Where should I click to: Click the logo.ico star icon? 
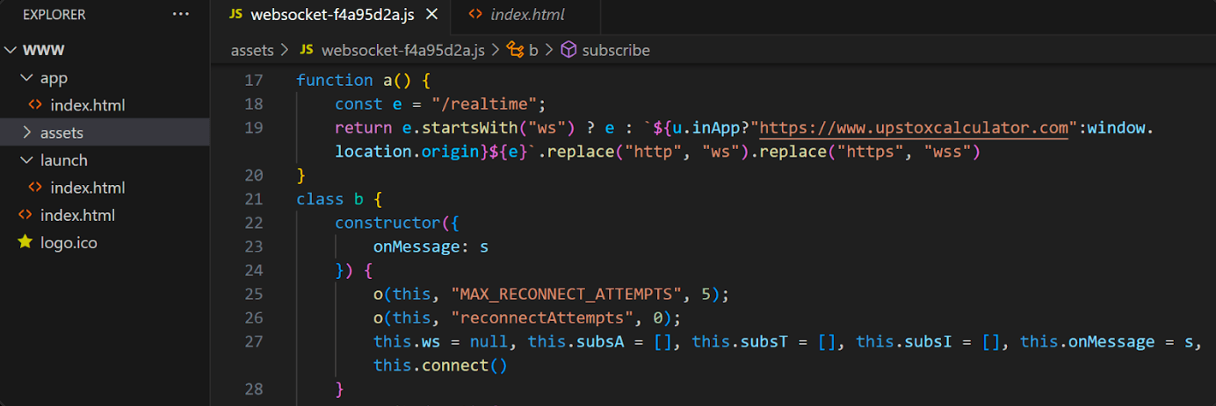click(x=25, y=243)
